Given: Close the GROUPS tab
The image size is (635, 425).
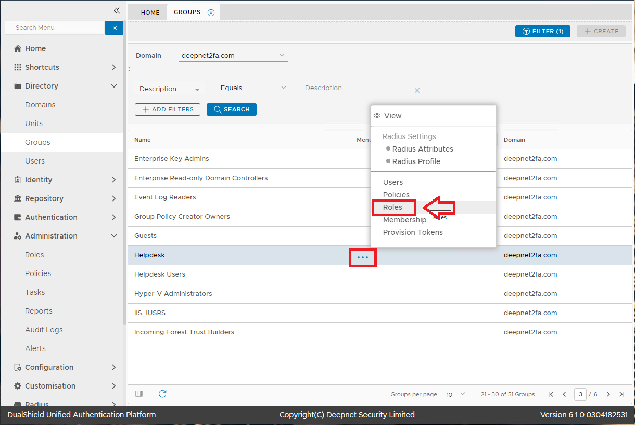Looking at the screenshot, I should point(211,12).
